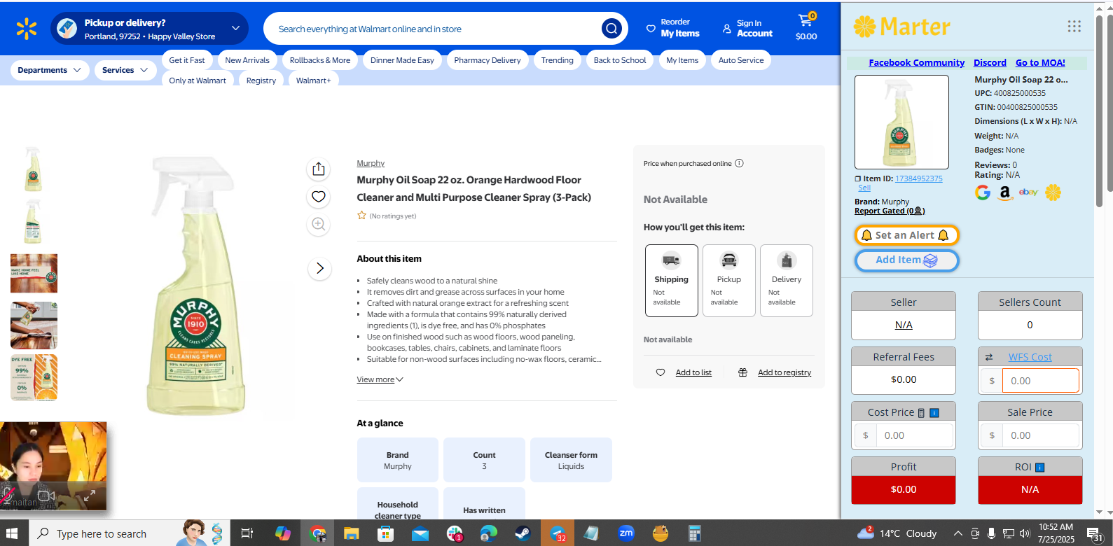Click the Cost Price calculator icon
Viewport: 1113px width, 546px height.
coord(921,413)
